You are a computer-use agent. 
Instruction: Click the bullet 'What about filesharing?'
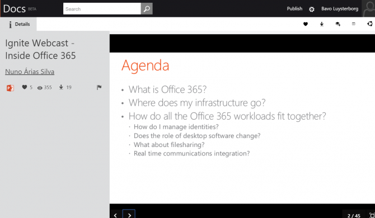pos(169,145)
